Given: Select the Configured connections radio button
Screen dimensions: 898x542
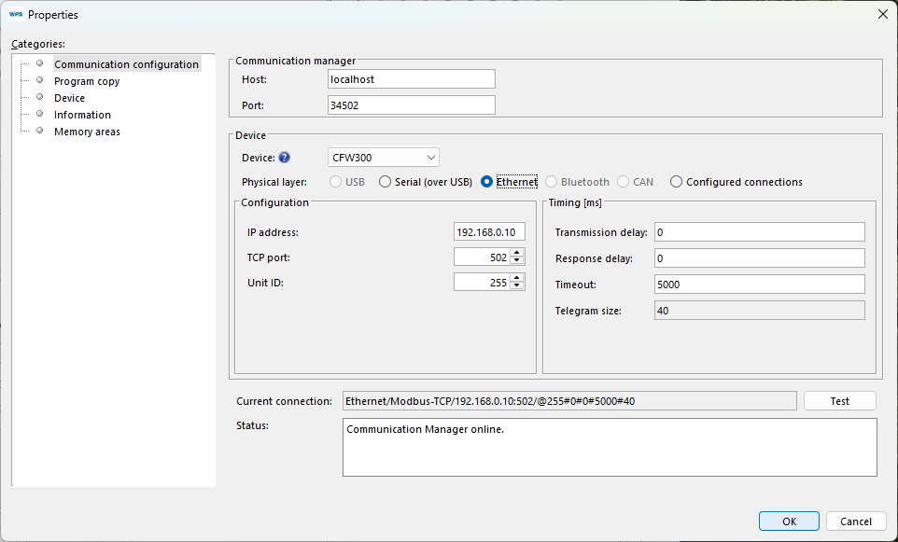Looking at the screenshot, I should (676, 182).
